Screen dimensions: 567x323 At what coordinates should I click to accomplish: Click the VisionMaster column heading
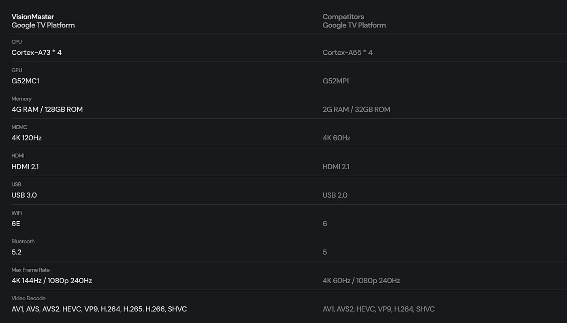pyautogui.click(x=33, y=17)
